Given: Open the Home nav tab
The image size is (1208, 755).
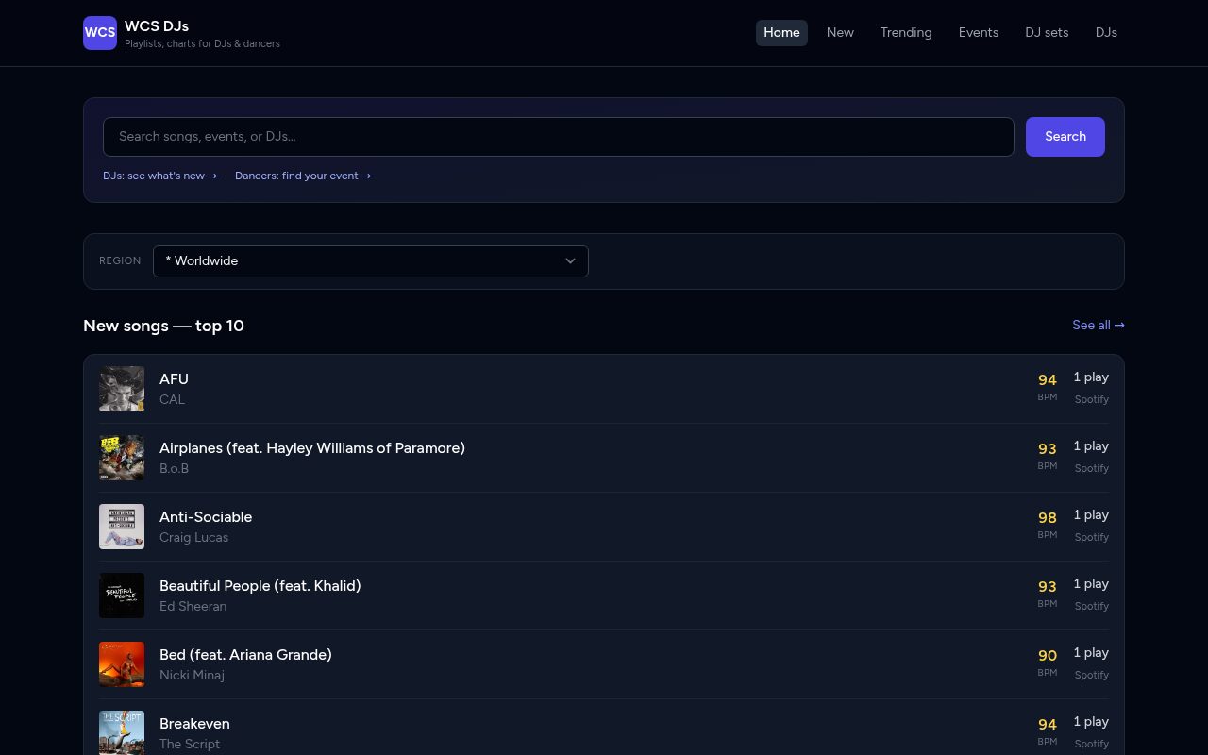Looking at the screenshot, I should (781, 33).
